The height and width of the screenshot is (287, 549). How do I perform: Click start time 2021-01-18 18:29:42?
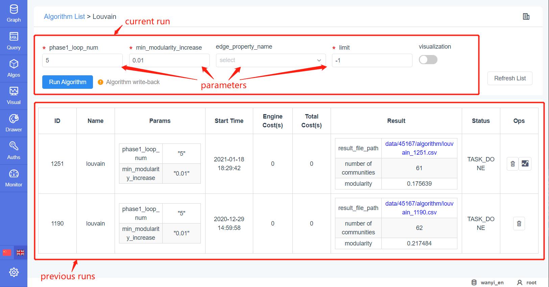coord(229,164)
